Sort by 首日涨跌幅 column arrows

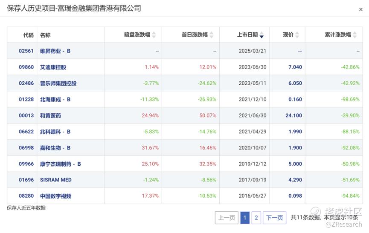tap(212, 35)
